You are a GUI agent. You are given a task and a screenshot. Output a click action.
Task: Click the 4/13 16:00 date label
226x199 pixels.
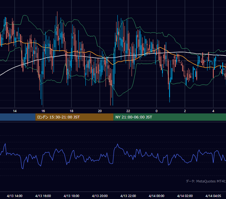pyautogui.click(x=43, y=196)
